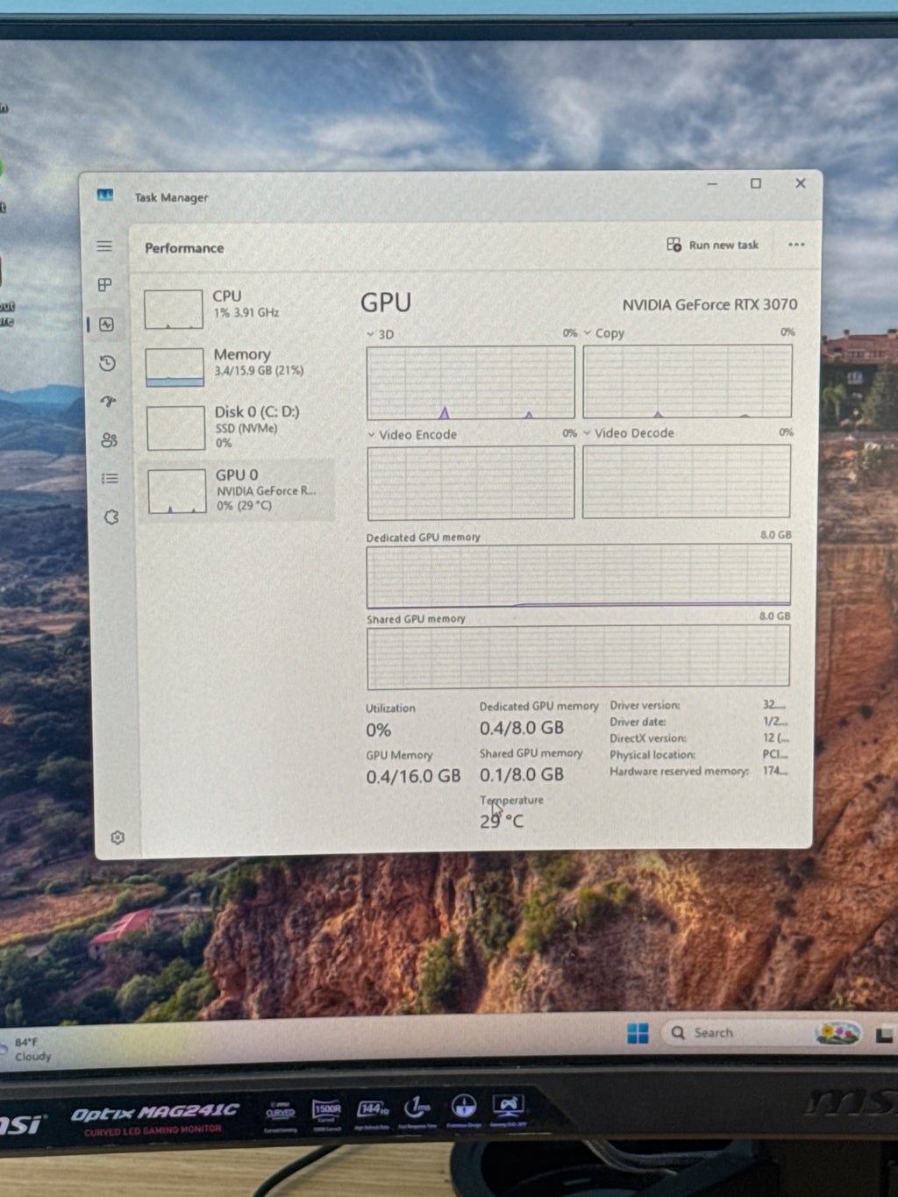898x1197 pixels.
Task: Click the Shared GPU memory graph
Action: (578, 657)
